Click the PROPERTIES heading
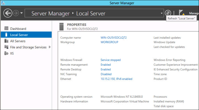199x110 pixels. pyautogui.click(x=77, y=25)
